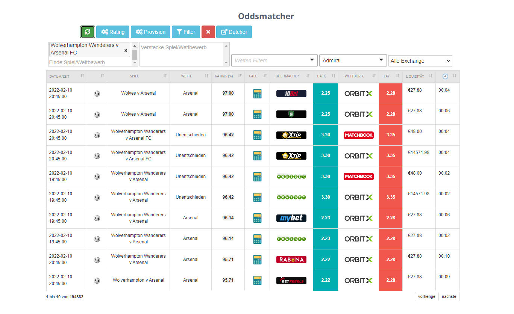Click the soccer ball icon in the 10Bet row

[x=97, y=94]
